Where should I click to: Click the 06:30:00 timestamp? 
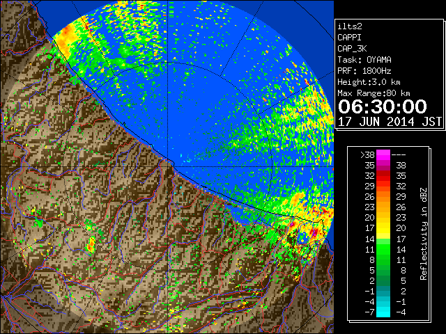[x=383, y=106]
